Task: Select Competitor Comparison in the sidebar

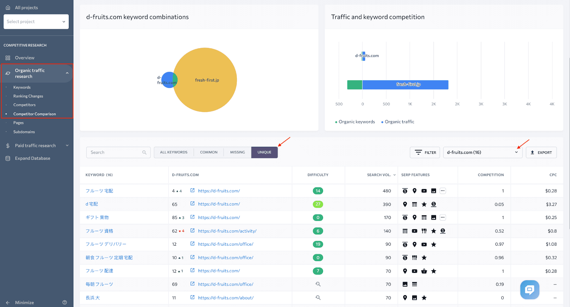Action: click(35, 114)
